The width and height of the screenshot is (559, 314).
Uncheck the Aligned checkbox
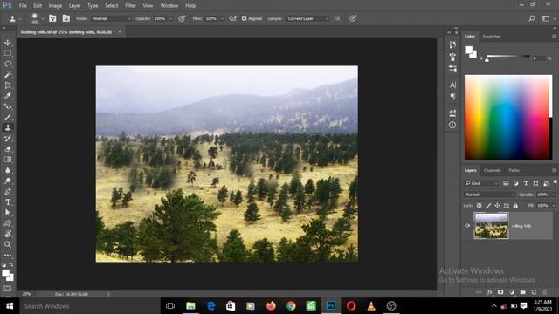245,18
